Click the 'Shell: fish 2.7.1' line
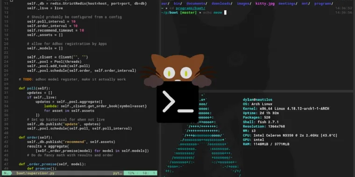This screenshot has width=355, height=177. click(x=261, y=122)
